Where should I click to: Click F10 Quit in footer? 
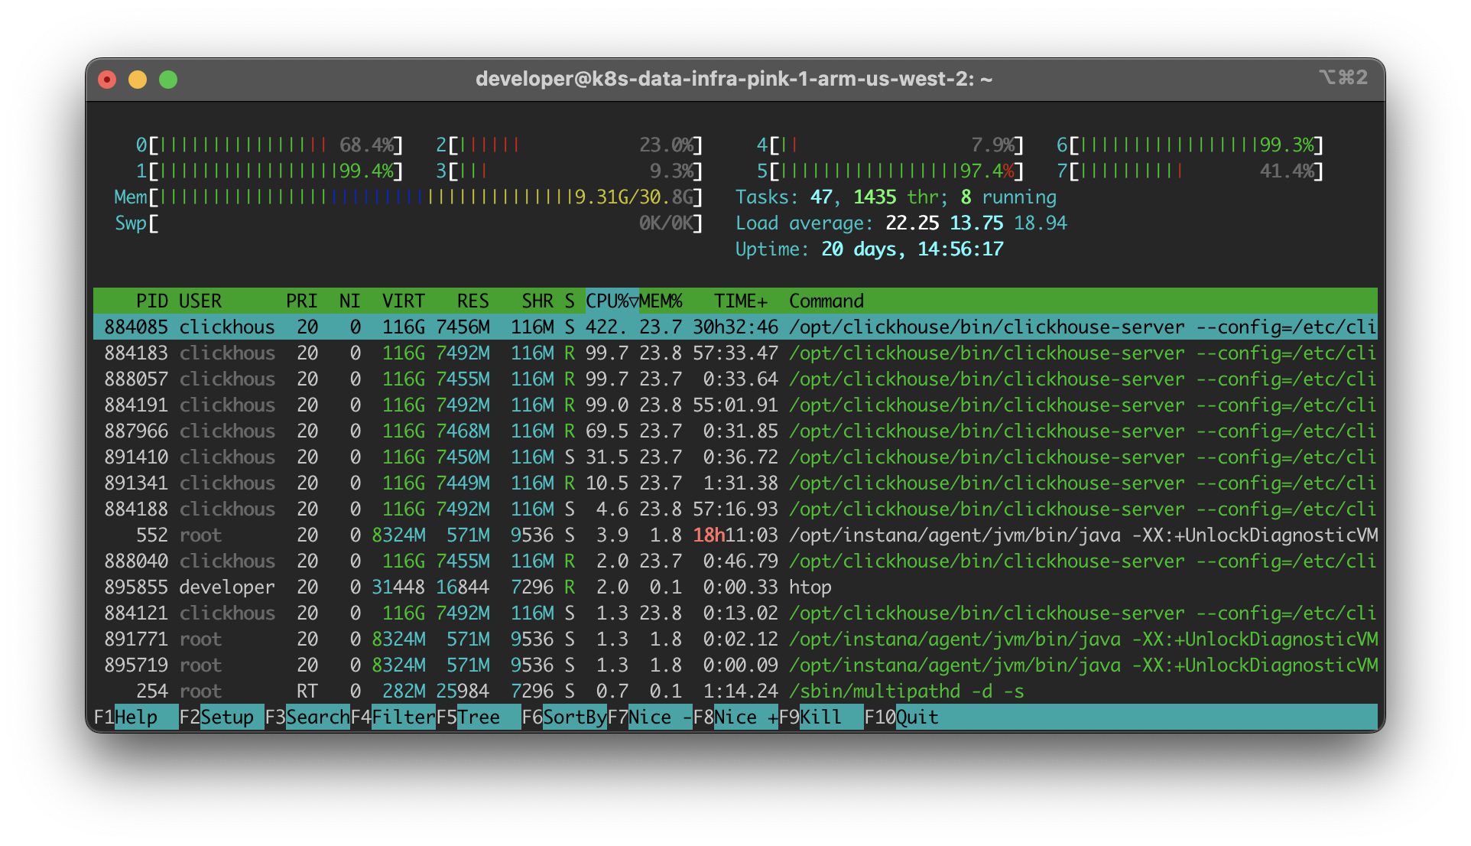pos(916,717)
